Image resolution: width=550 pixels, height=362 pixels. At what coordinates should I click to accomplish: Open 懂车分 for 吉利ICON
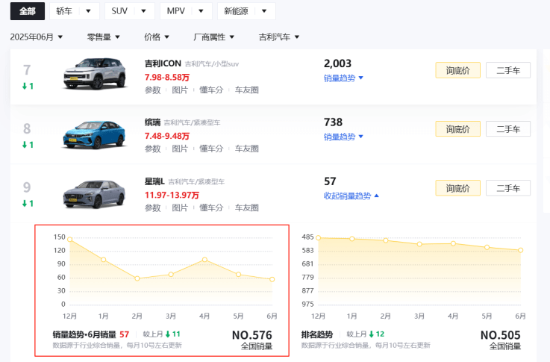click(211, 90)
